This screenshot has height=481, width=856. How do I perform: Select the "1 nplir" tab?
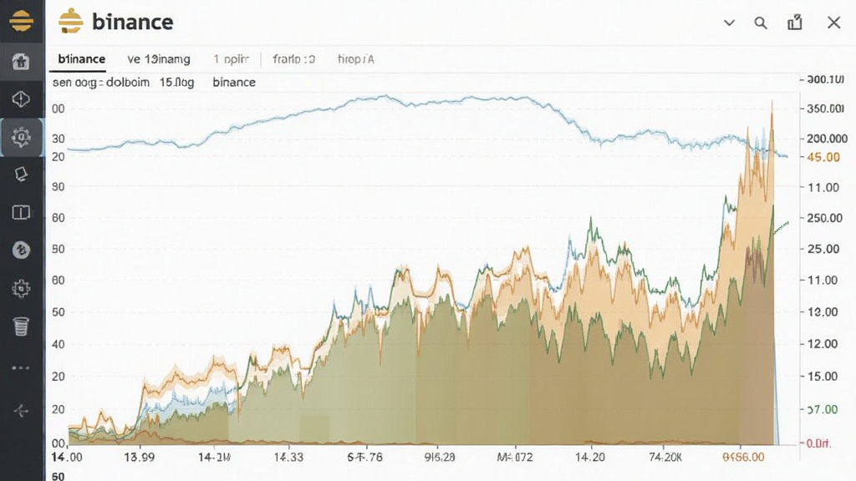pyautogui.click(x=231, y=59)
